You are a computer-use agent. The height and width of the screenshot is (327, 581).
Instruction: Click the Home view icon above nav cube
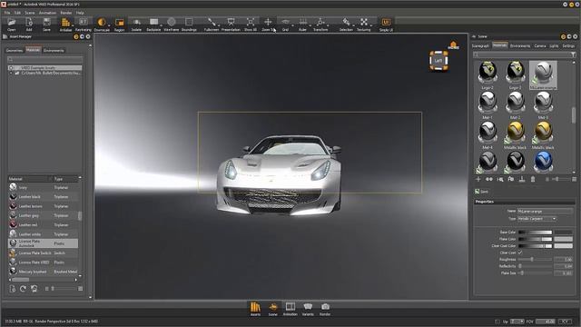[x=453, y=45]
